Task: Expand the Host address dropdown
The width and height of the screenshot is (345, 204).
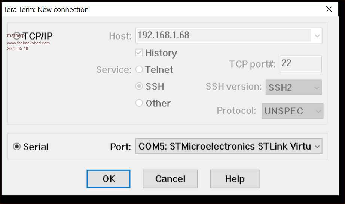Action: pos(317,36)
